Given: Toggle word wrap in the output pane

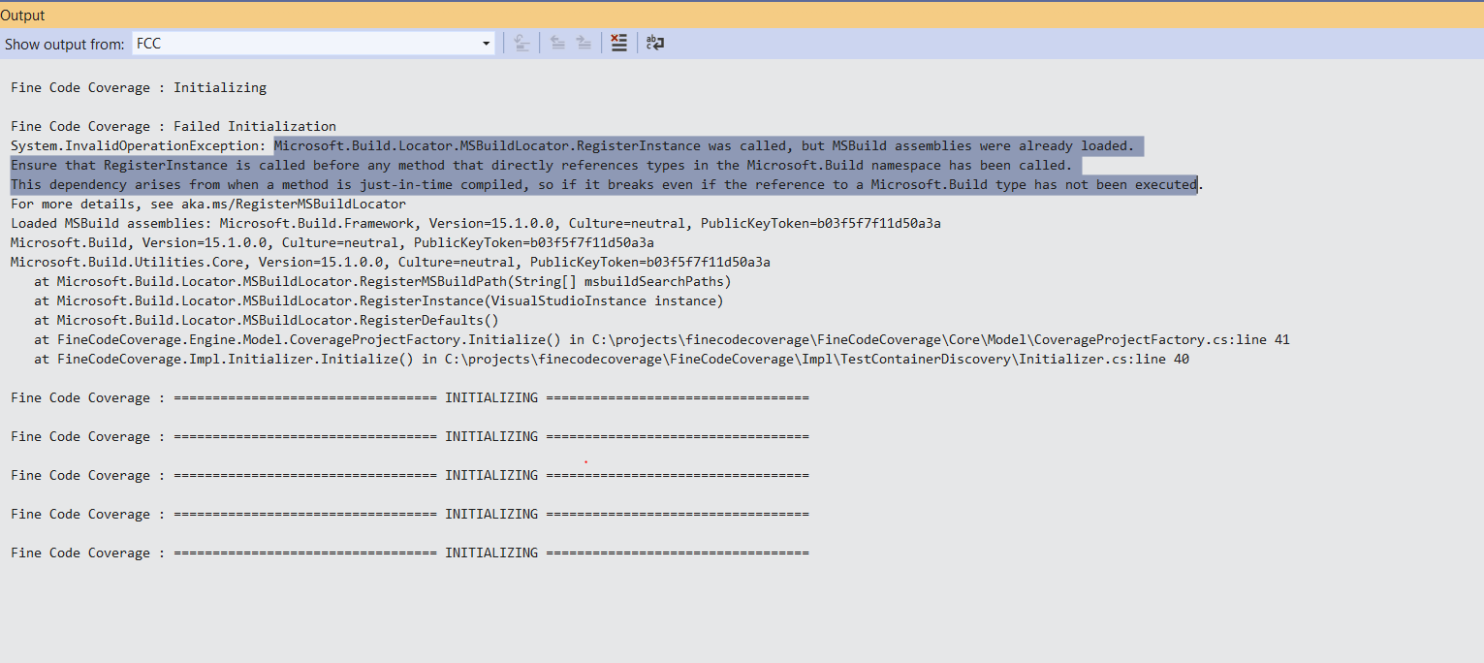Looking at the screenshot, I should click(655, 43).
